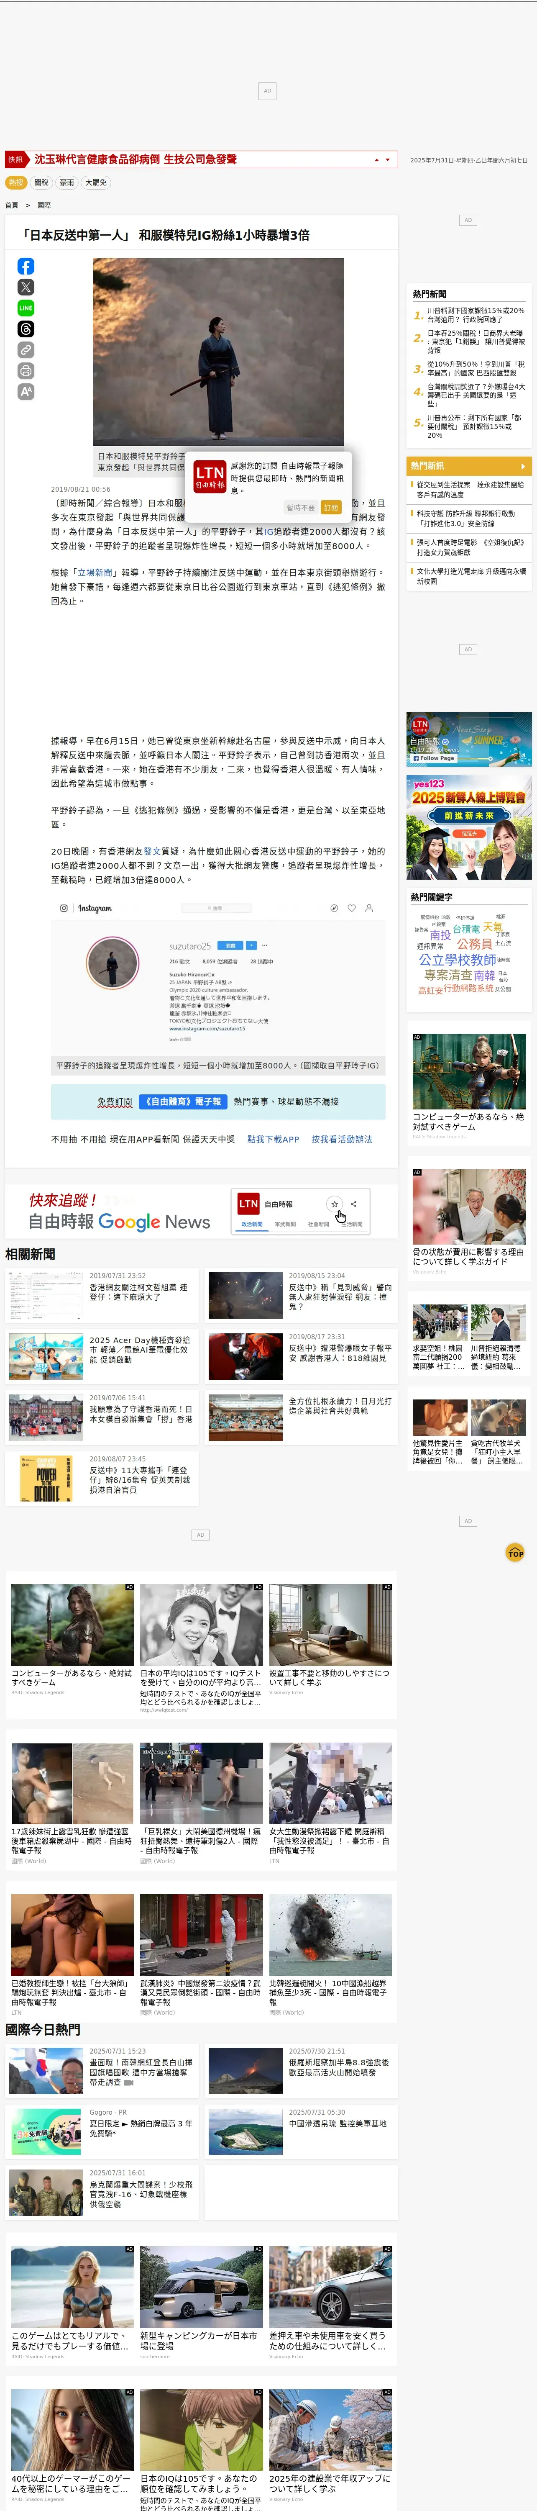Open yes123 2025新鮮人線上博覽會 banner
Screen dimensions: 537x2511
tap(470, 827)
